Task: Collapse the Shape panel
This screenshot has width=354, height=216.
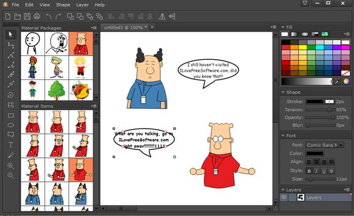Action: 283,92
